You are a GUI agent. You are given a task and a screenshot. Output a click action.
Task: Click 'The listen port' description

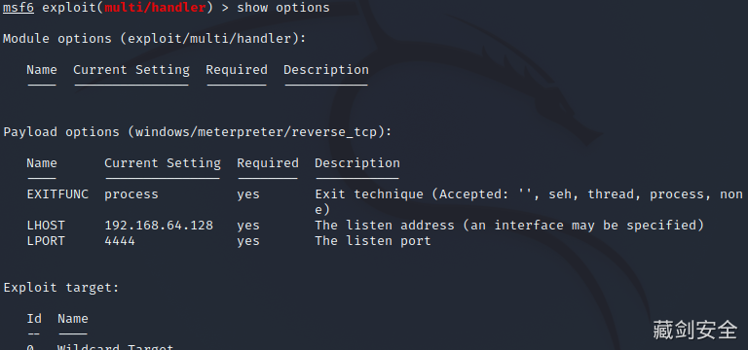[373, 241]
